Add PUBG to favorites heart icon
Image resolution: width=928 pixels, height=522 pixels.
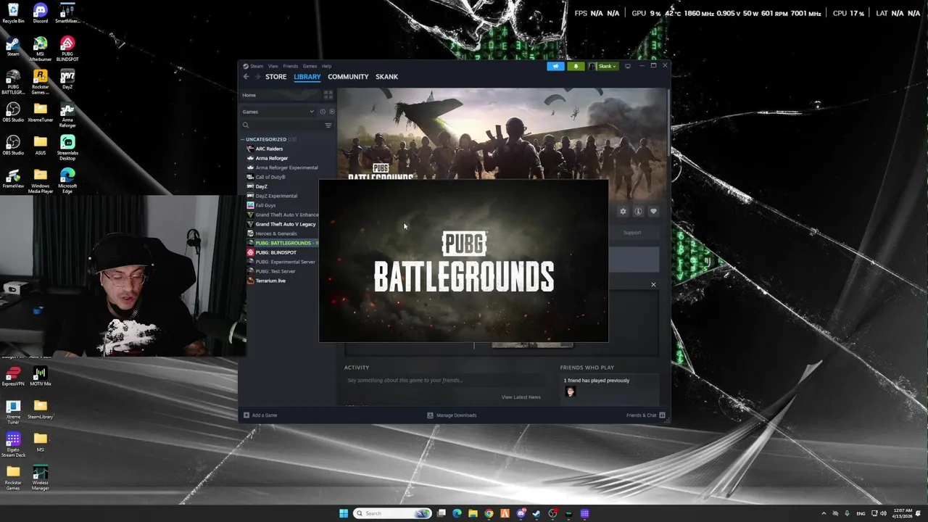pos(653,212)
